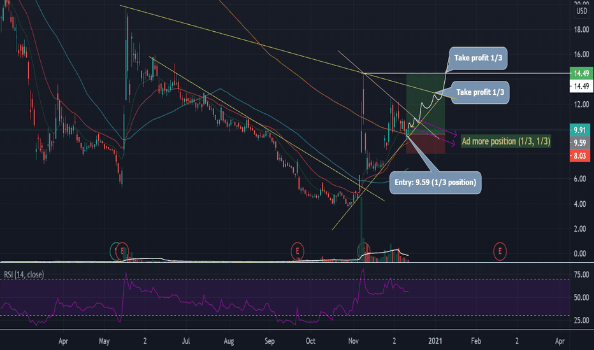Click the green take-profit zone of the long position
The image size is (594, 350).
coord(425,104)
